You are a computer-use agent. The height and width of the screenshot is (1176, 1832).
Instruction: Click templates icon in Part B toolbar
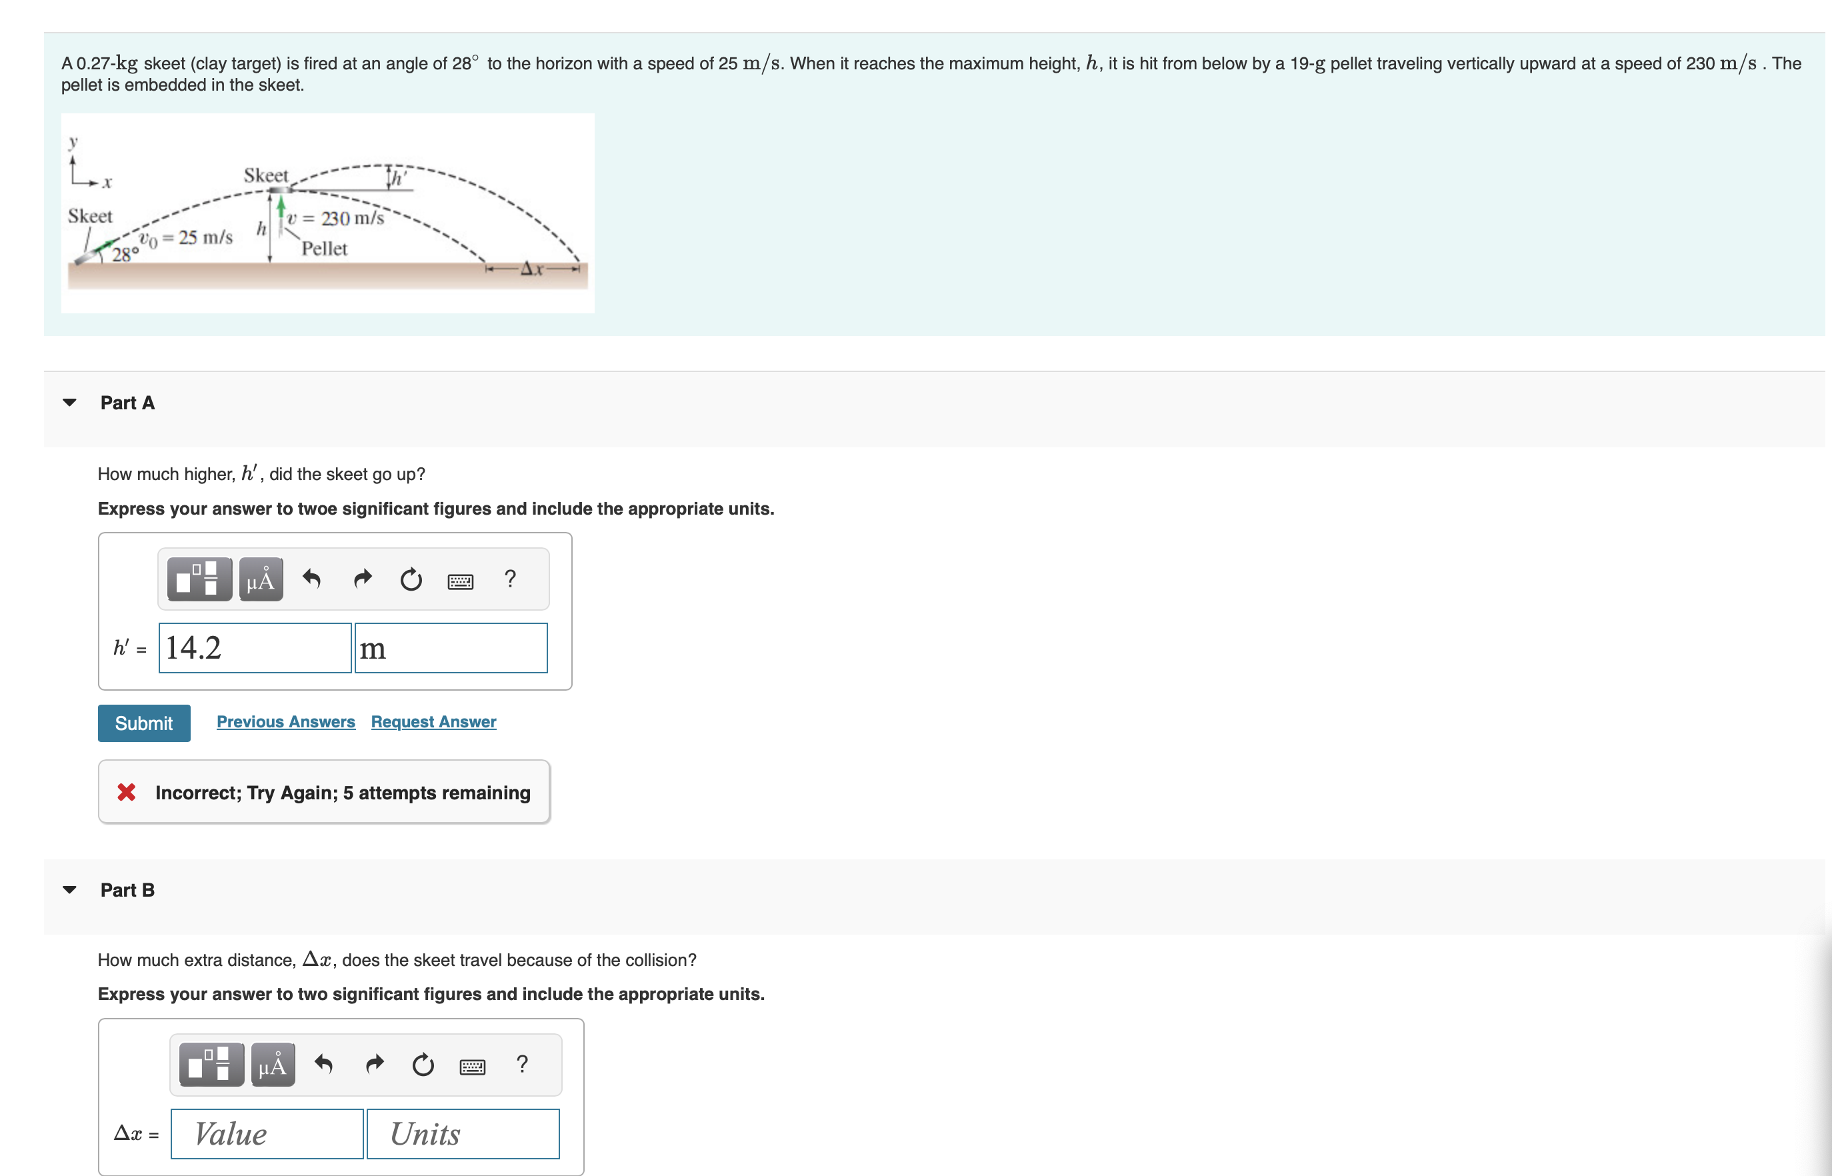211,1065
